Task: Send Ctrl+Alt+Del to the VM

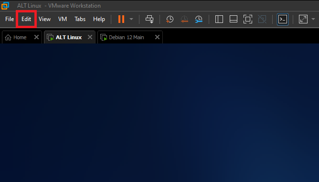Action: coord(149,19)
